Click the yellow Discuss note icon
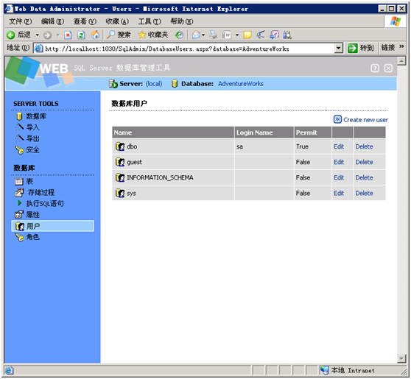The height and width of the screenshot is (379, 411). (x=247, y=35)
